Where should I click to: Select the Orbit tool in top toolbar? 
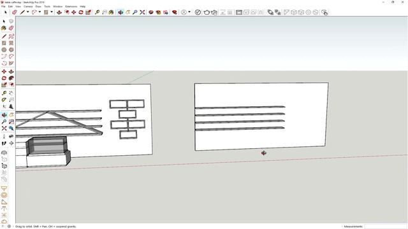point(120,12)
